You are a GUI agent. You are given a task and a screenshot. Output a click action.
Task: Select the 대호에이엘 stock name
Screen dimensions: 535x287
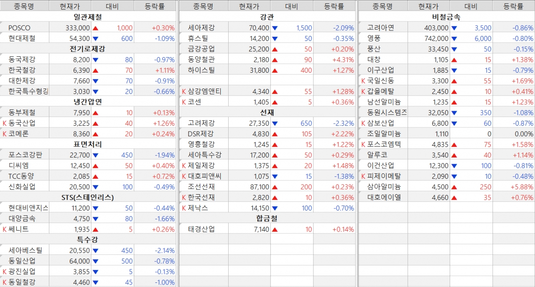384,197
